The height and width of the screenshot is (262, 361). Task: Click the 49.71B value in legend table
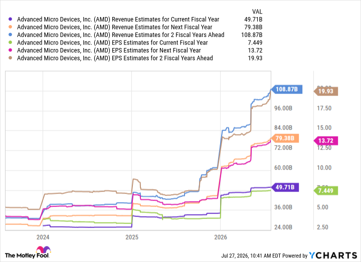click(x=253, y=19)
